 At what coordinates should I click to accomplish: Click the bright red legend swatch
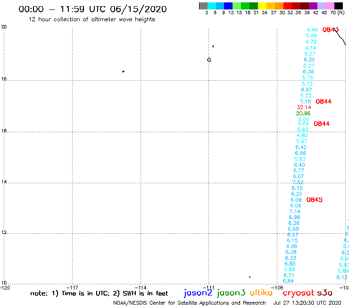288,6
